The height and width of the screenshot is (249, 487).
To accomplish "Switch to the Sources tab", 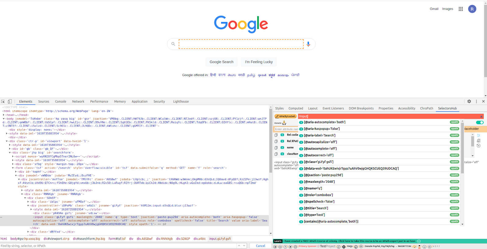I will click(44, 101).
